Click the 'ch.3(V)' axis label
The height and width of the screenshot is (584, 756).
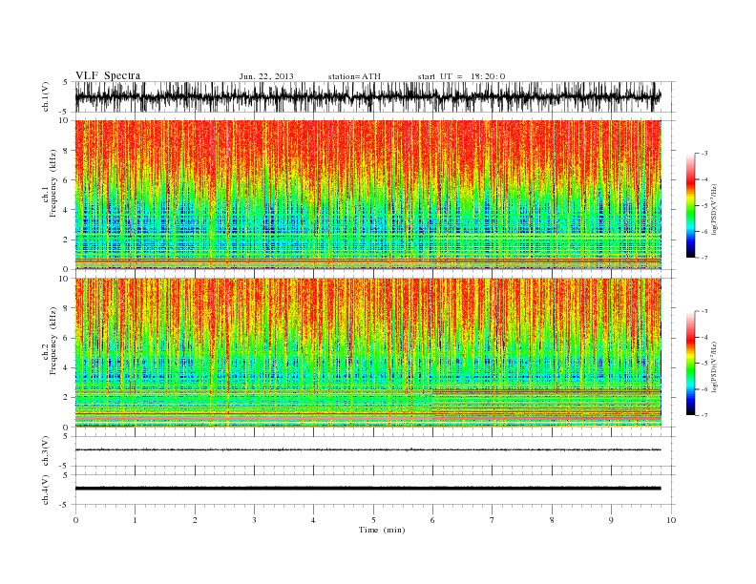click(46, 451)
